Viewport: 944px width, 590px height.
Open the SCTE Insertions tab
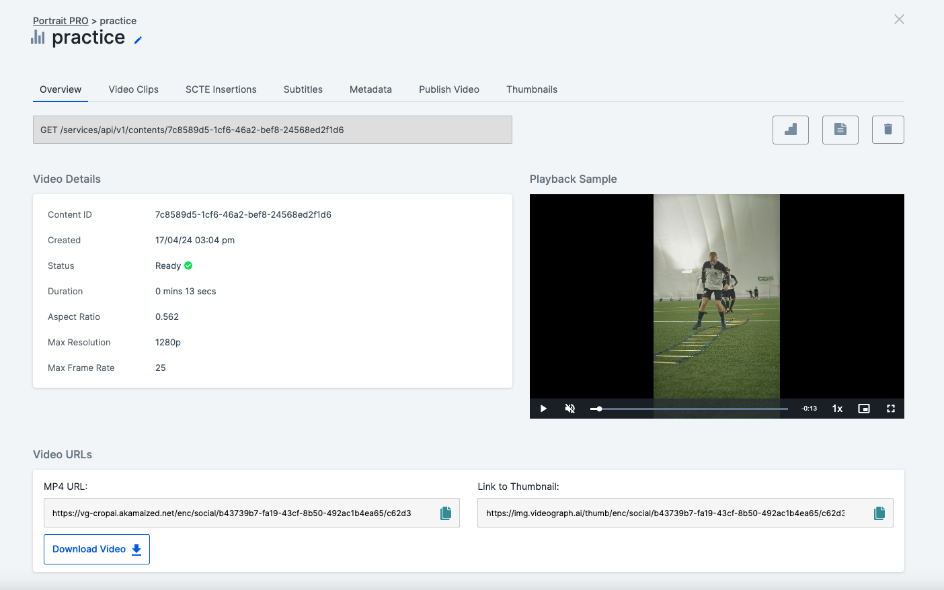[221, 89]
